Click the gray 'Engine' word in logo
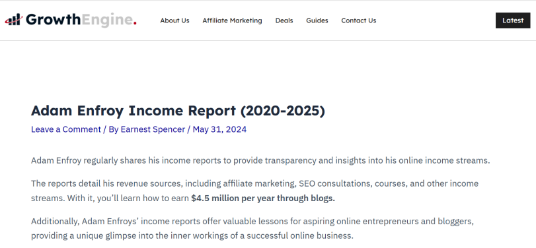 [x=107, y=20]
